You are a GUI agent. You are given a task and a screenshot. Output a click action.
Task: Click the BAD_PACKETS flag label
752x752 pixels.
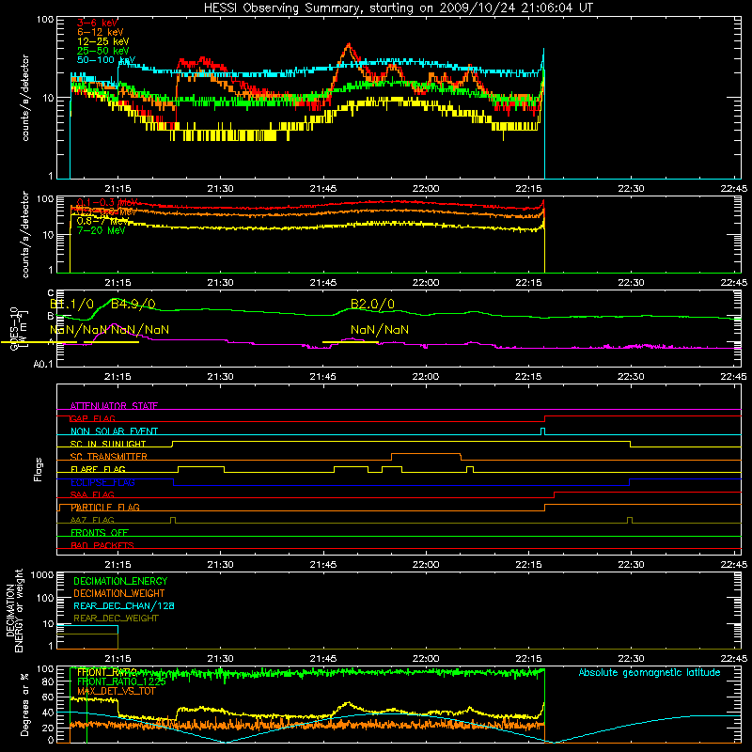pyautogui.click(x=102, y=546)
